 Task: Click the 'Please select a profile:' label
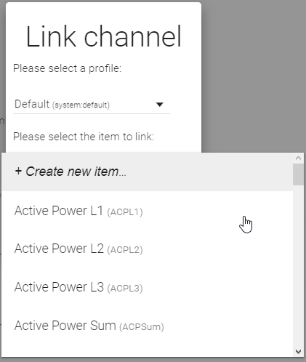coord(67,68)
